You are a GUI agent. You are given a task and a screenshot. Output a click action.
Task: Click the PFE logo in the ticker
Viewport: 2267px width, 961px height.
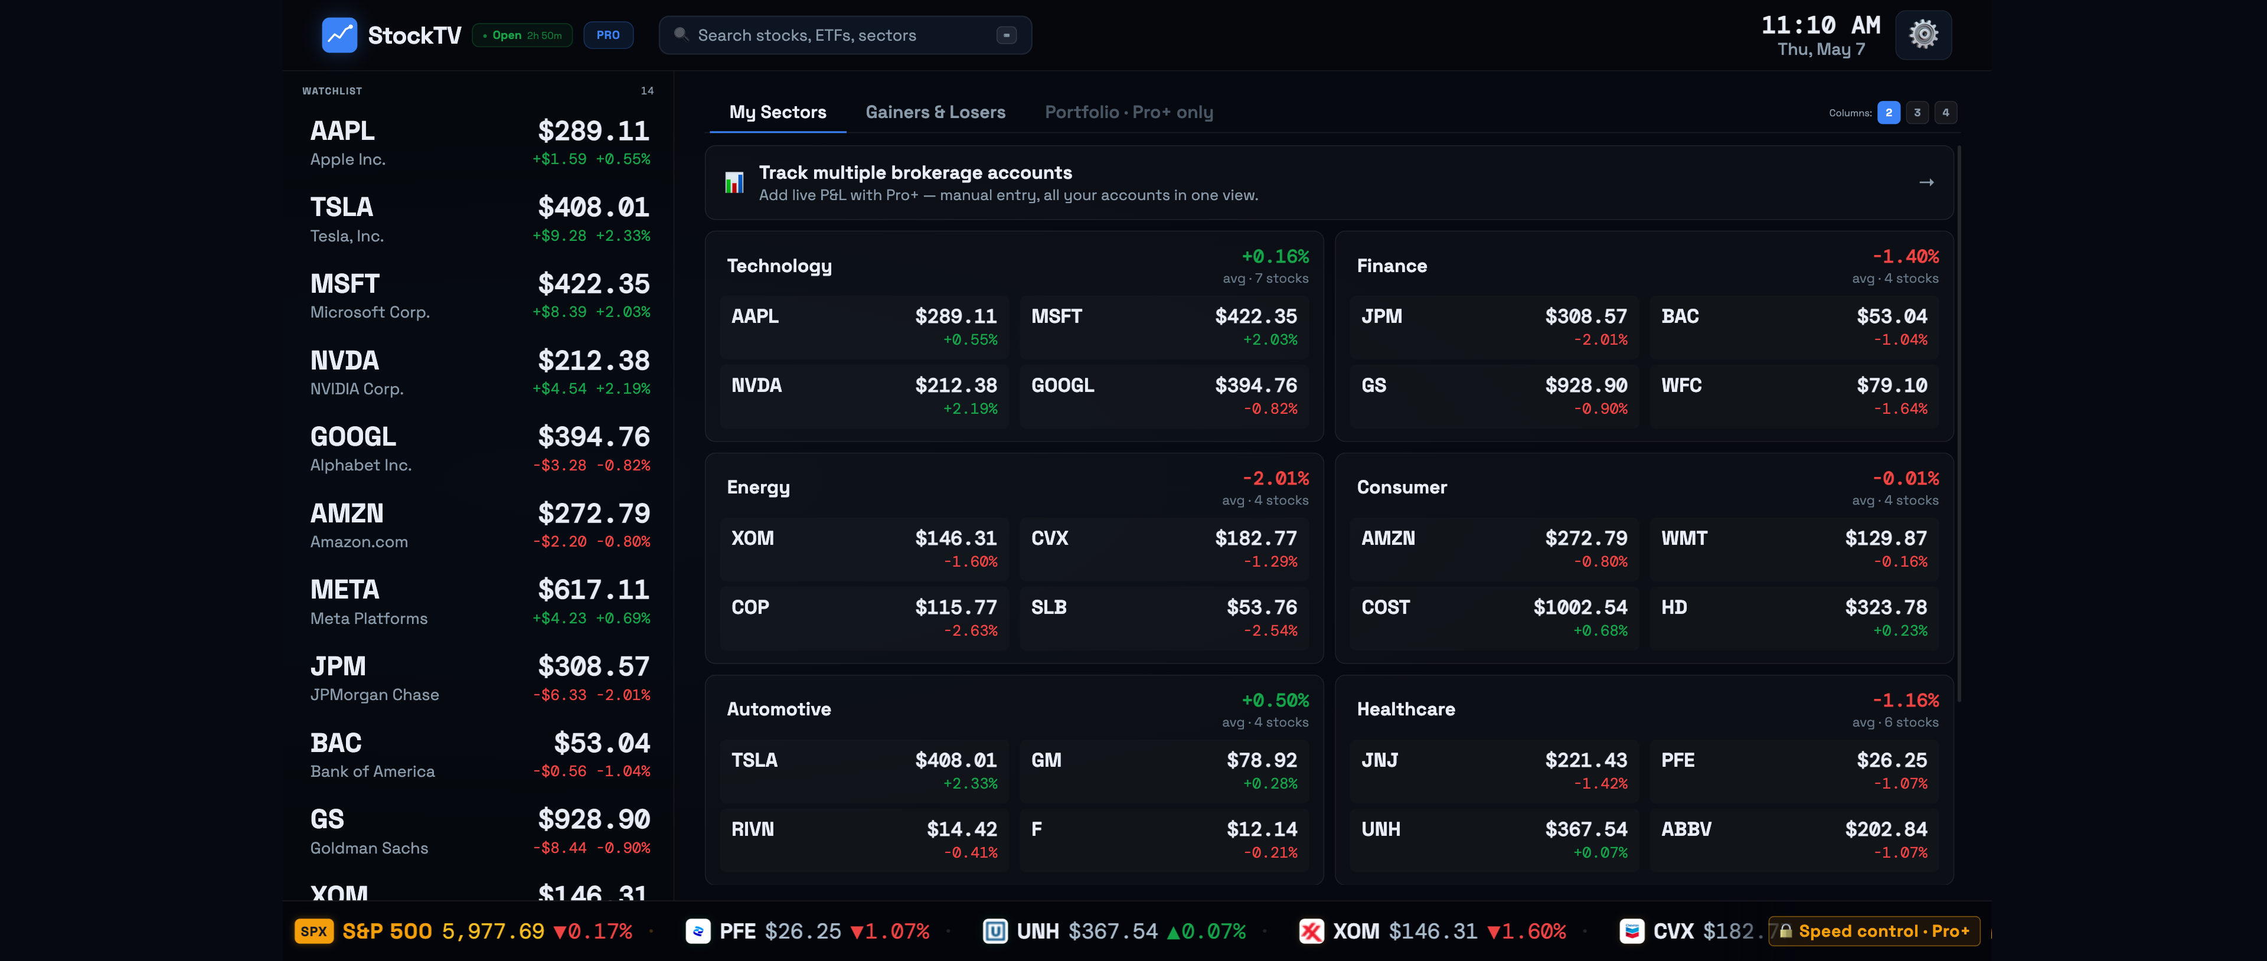pos(698,931)
